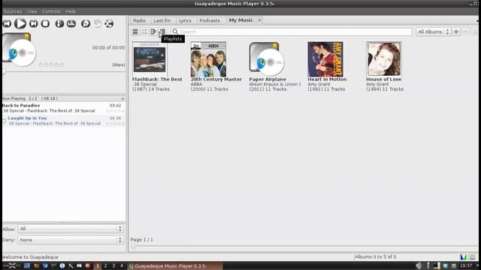Launch the blue globe browser taskbar icon
481x270 pixels.
(62, 265)
